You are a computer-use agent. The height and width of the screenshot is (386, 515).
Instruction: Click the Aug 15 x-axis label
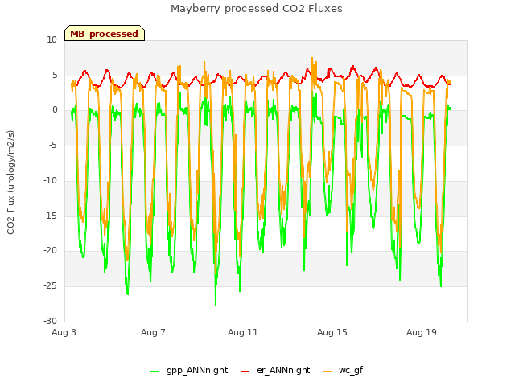332,332
